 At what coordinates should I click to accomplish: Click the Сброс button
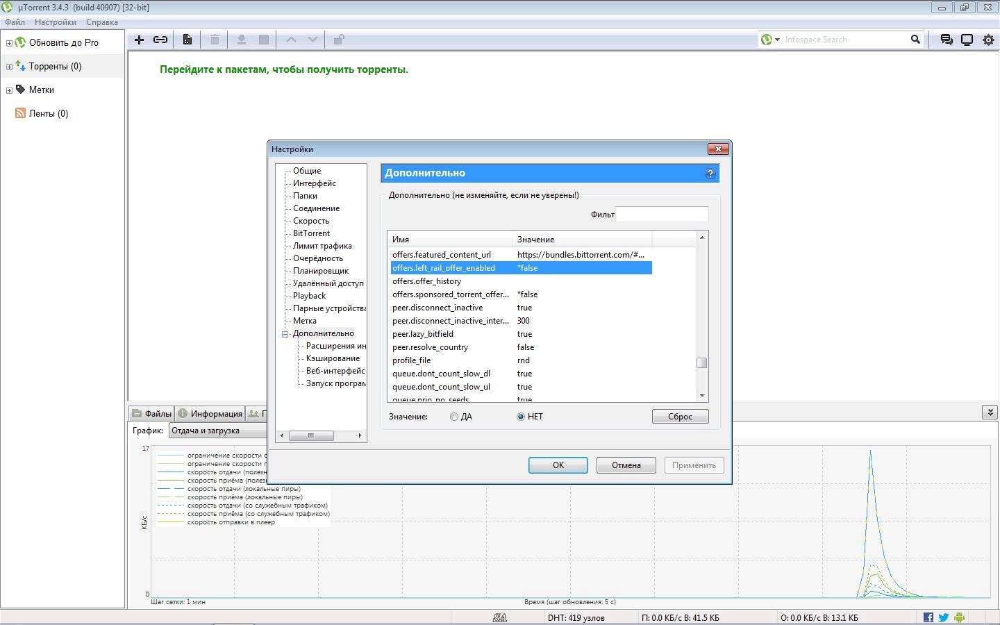679,416
